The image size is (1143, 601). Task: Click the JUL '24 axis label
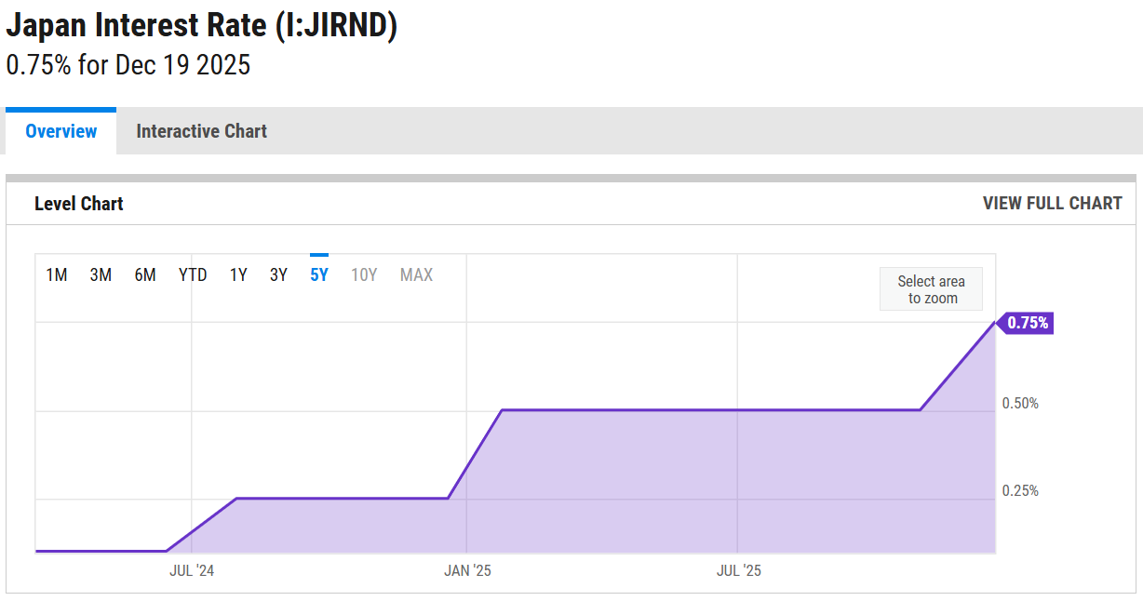click(x=192, y=570)
